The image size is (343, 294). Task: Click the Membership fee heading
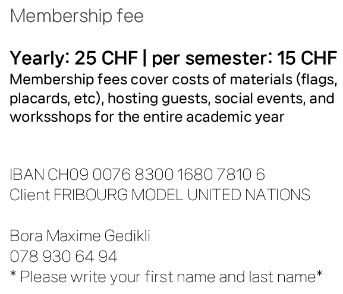coord(77,16)
